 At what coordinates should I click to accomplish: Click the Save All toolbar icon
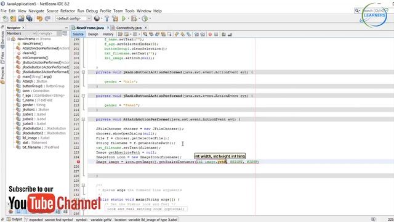pyautogui.click(x=30, y=18)
